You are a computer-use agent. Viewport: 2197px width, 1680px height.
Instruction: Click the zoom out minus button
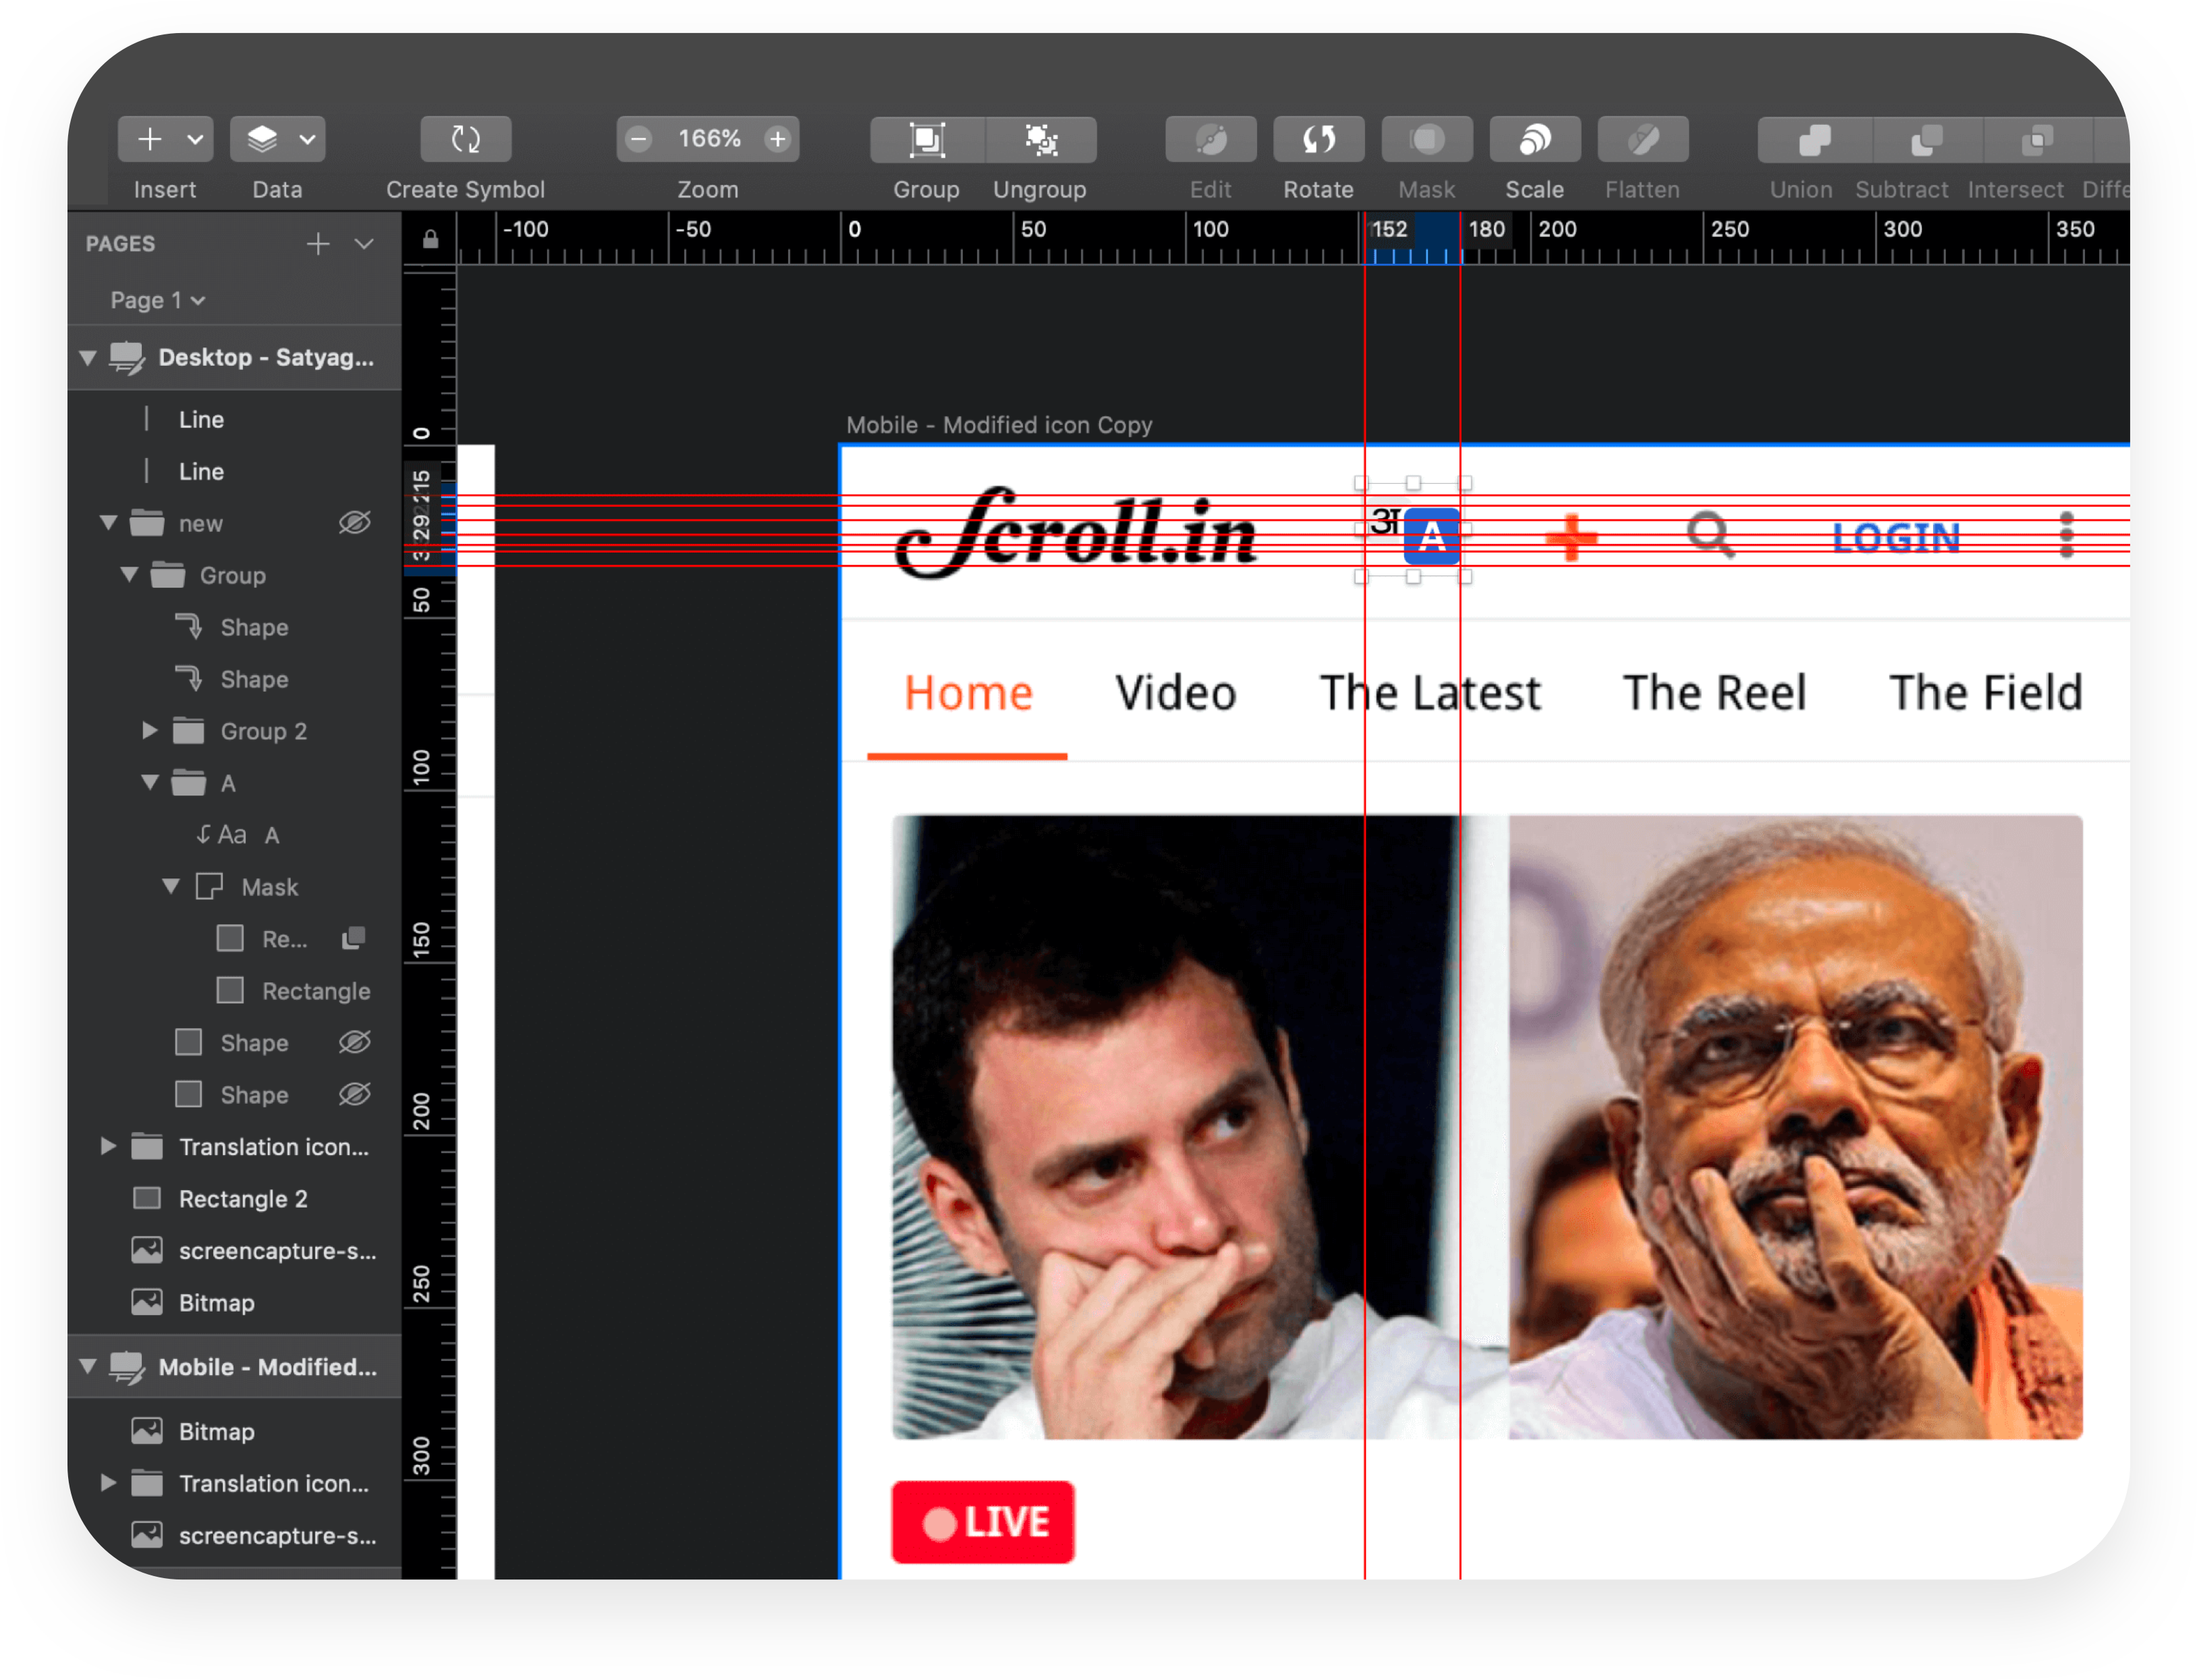click(x=639, y=139)
